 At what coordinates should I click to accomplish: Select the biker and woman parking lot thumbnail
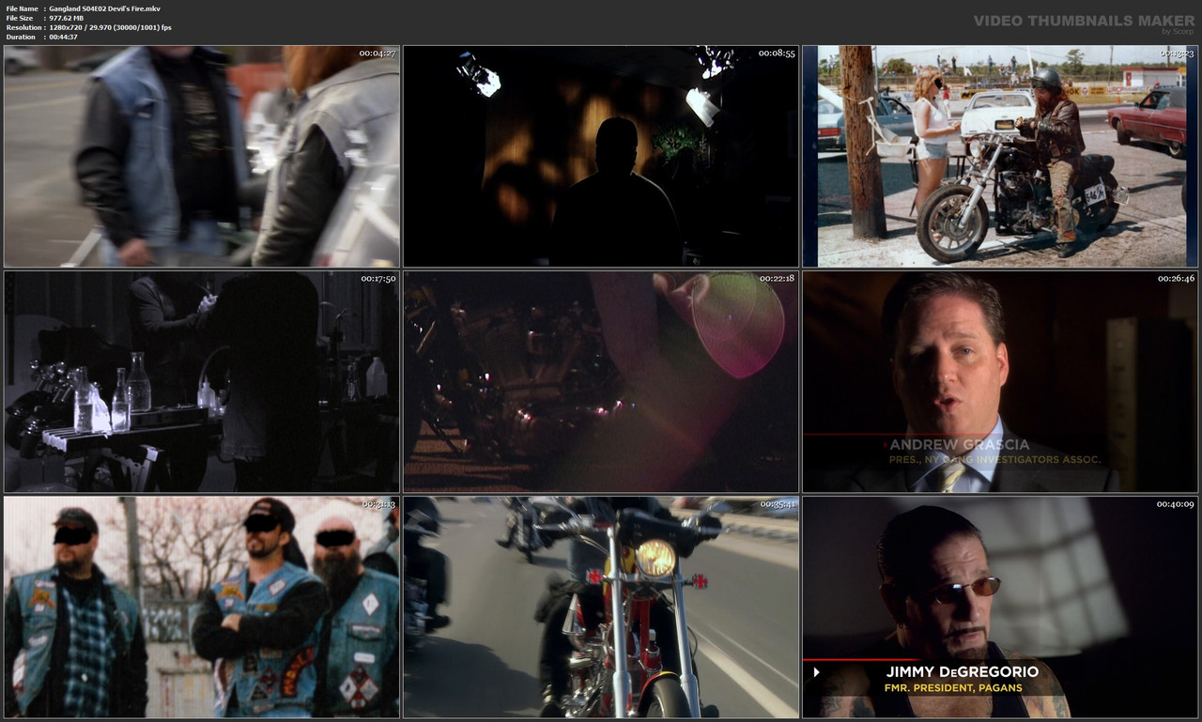1000,157
